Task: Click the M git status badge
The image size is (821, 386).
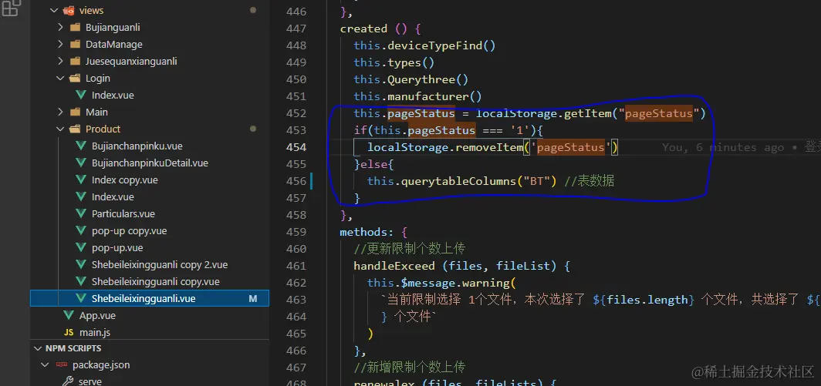Action: [x=253, y=299]
